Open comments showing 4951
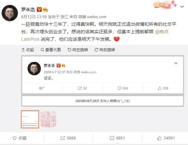 (x=117, y=138)
